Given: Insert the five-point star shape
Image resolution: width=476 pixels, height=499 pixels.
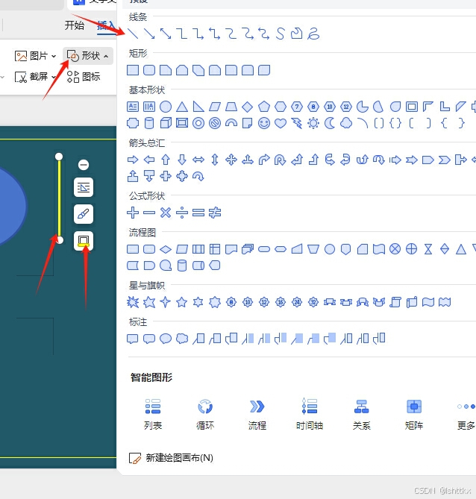Looking at the screenshot, I should coord(182,302).
